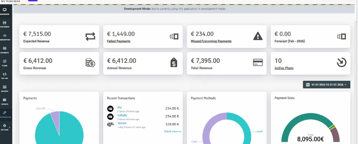Click the € 0.00 forecast value

[283, 34]
